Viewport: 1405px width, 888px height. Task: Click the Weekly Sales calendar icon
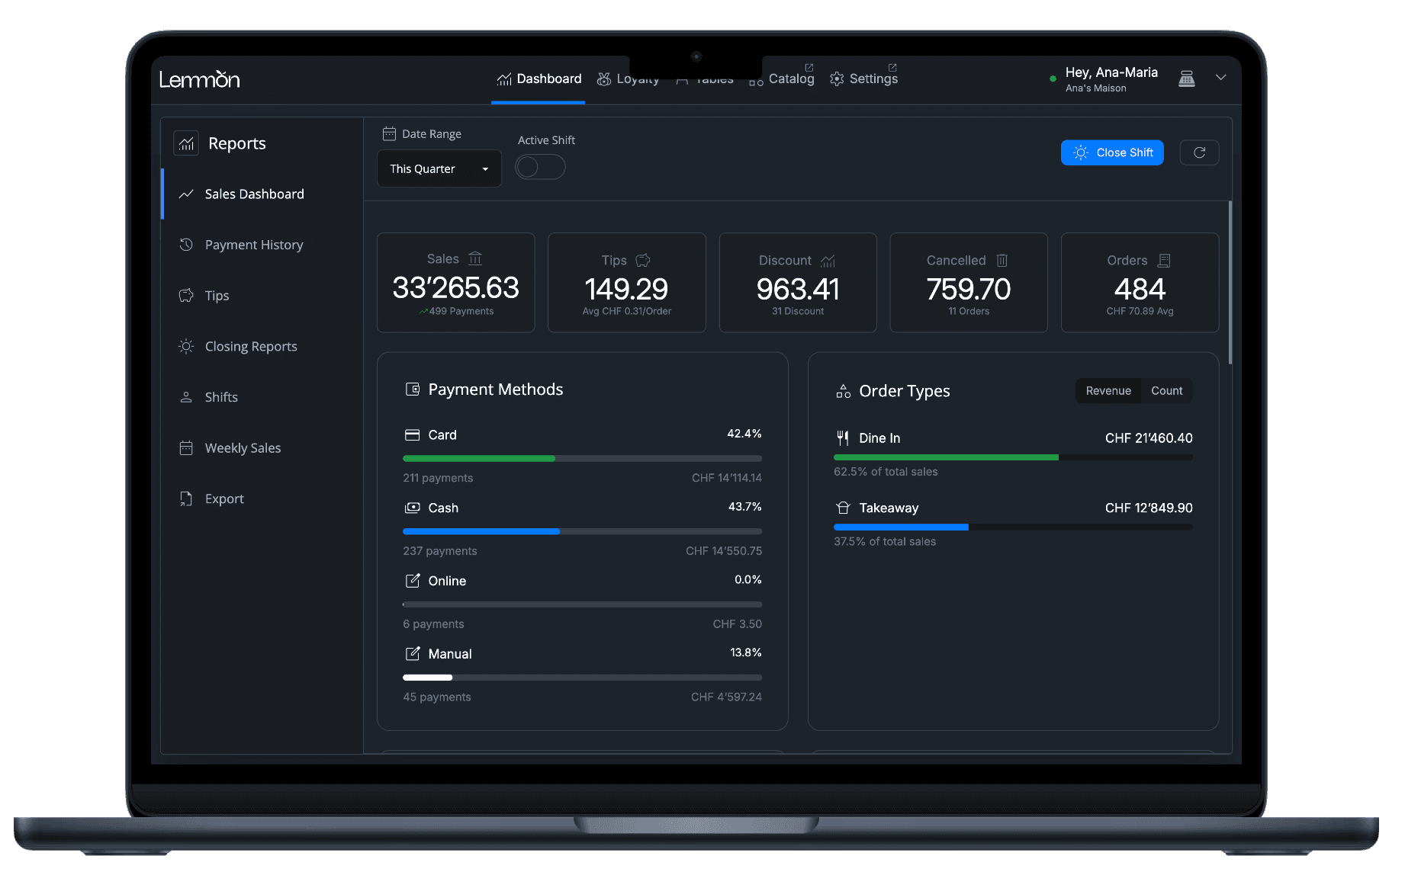pyautogui.click(x=186, y=448)
